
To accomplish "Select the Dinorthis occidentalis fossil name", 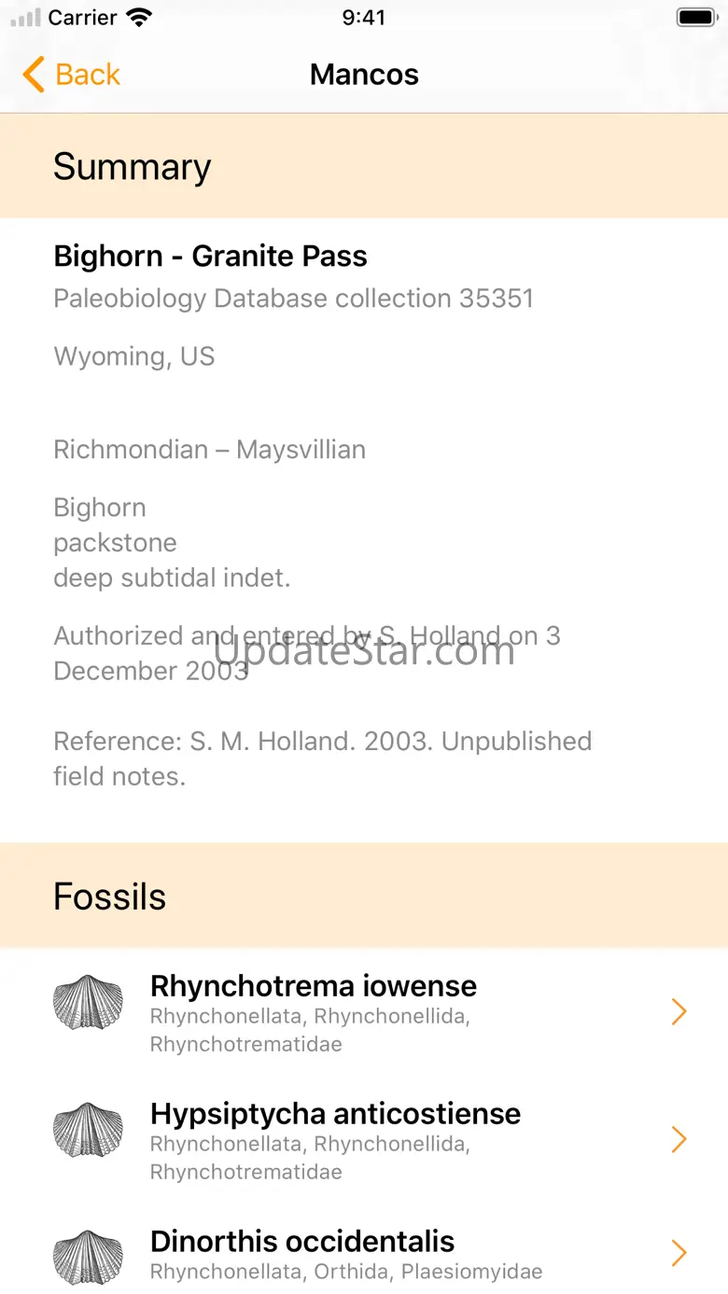I will pos(302,1241).
